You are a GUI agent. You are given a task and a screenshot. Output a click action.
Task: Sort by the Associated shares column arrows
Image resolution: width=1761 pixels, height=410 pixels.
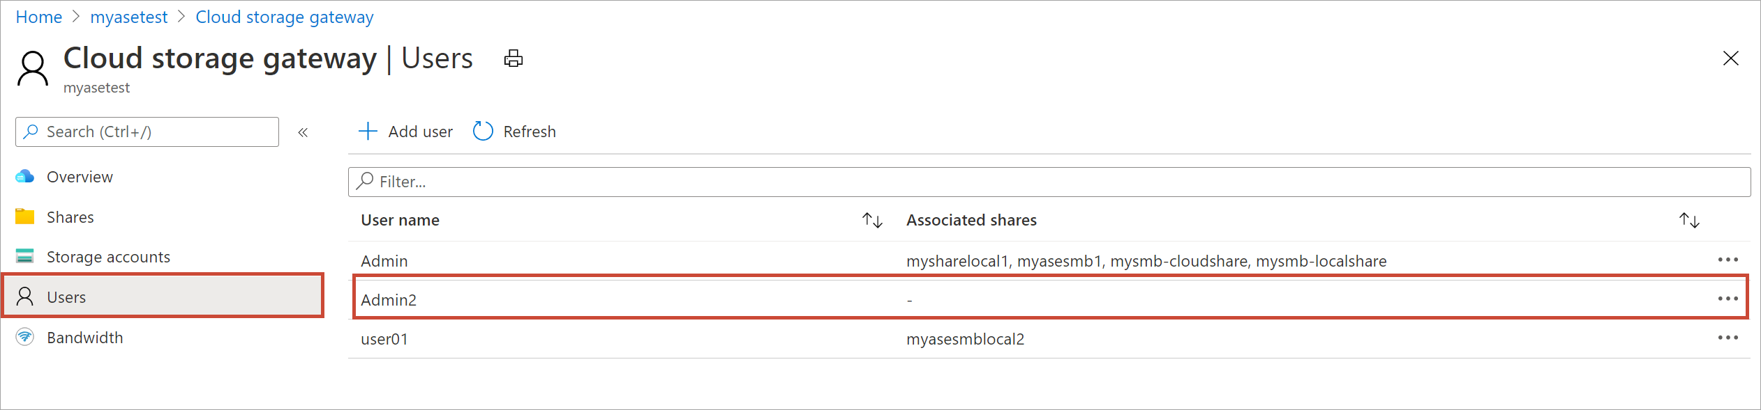pyautogui.click(x=1689, y=221)
